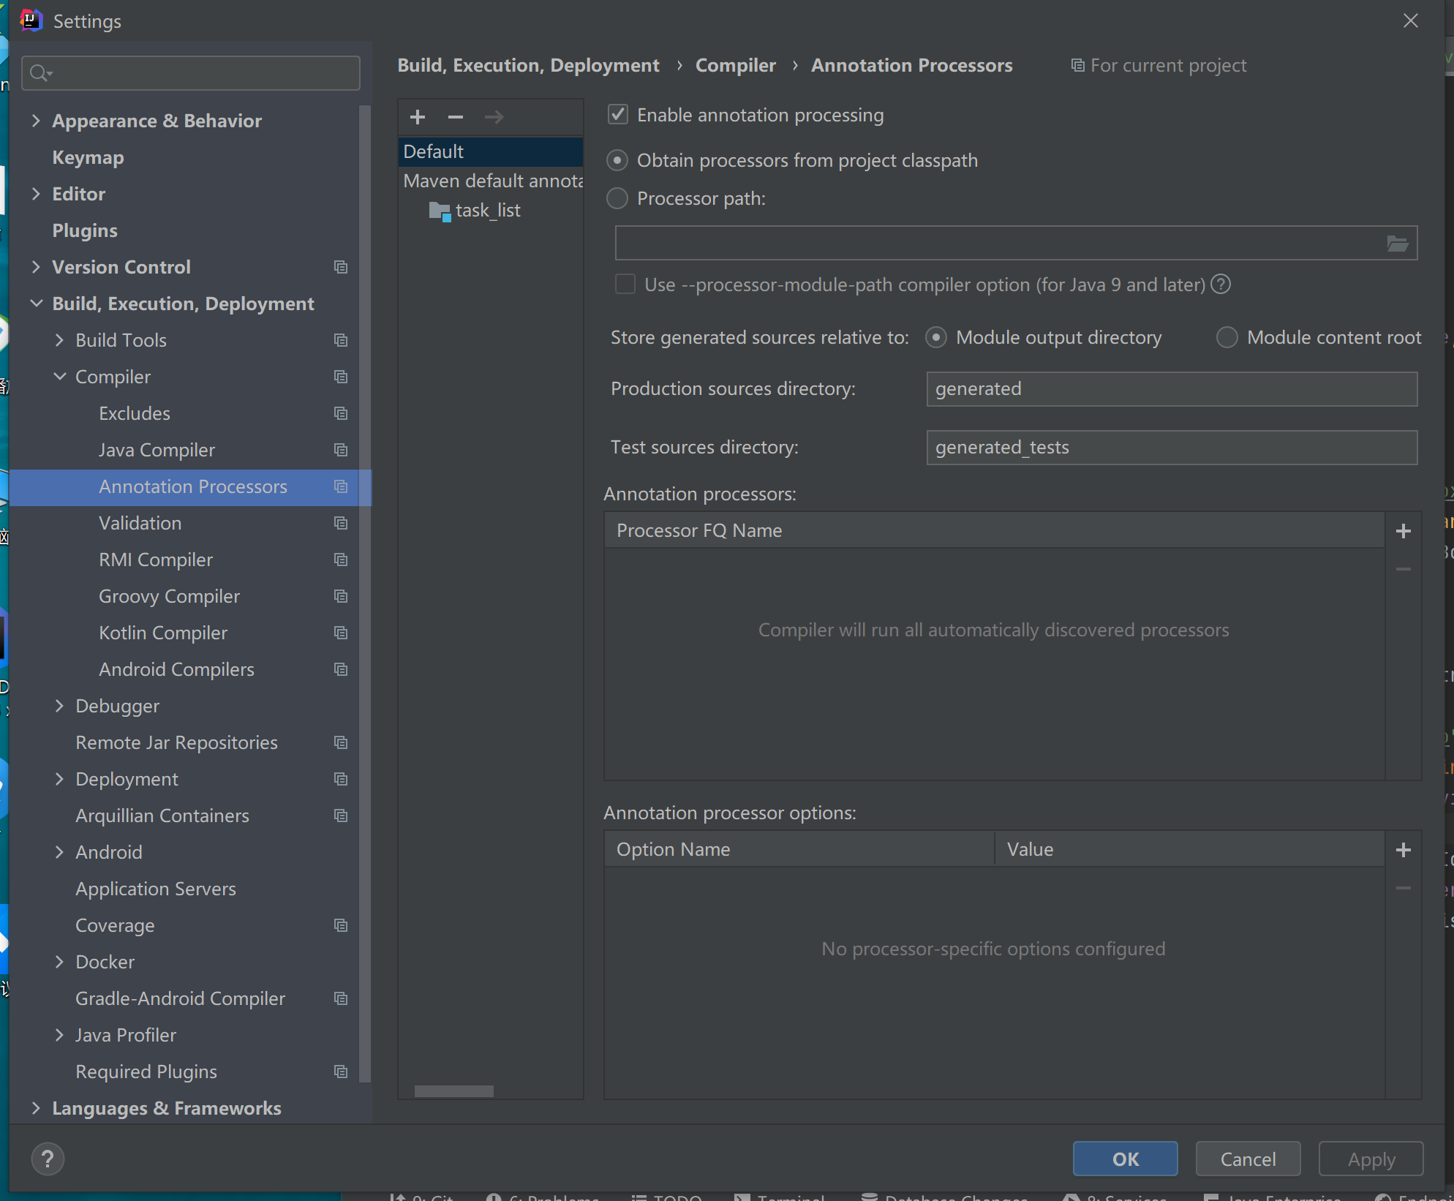Viewport: 1454px width, 1201px height.
Task: Click Production sources directory field
Action: pos(1172,389)
